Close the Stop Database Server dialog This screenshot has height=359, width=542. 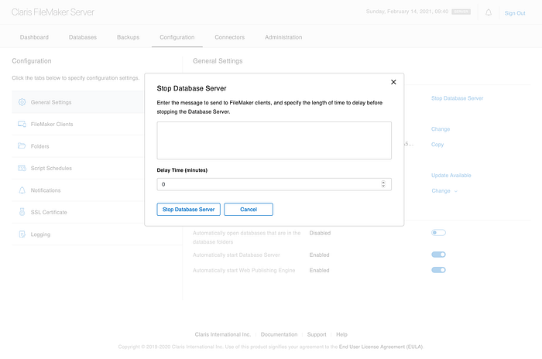393,81
